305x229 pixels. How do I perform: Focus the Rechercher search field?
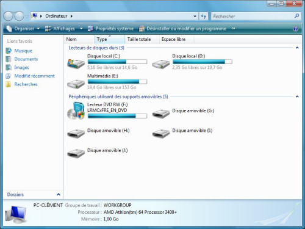(x=252, y=16)
